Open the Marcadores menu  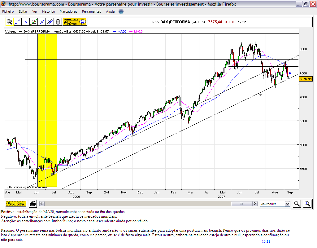[x=68, y=11]
